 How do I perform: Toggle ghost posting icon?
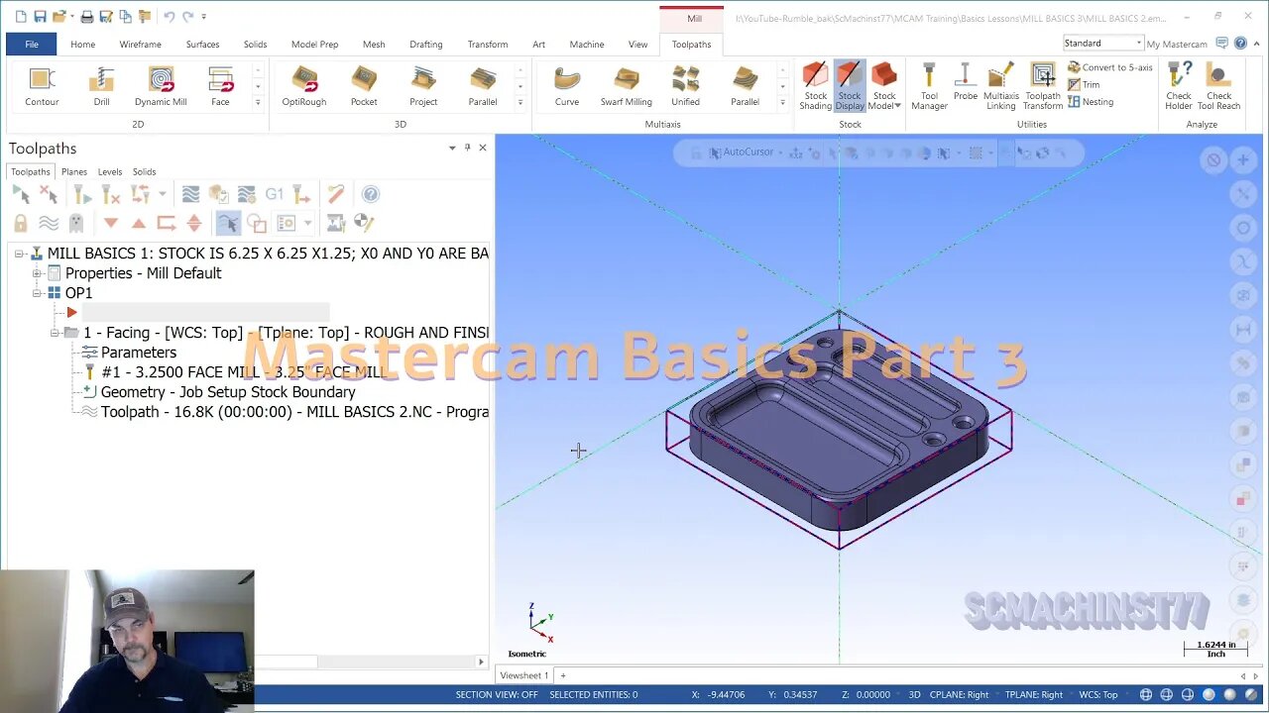point(76,223)
